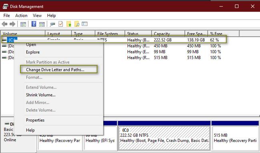Click the drive icon beside (C:) volume
The width and height of the screenshot is (260, 153).
(4, 40)
